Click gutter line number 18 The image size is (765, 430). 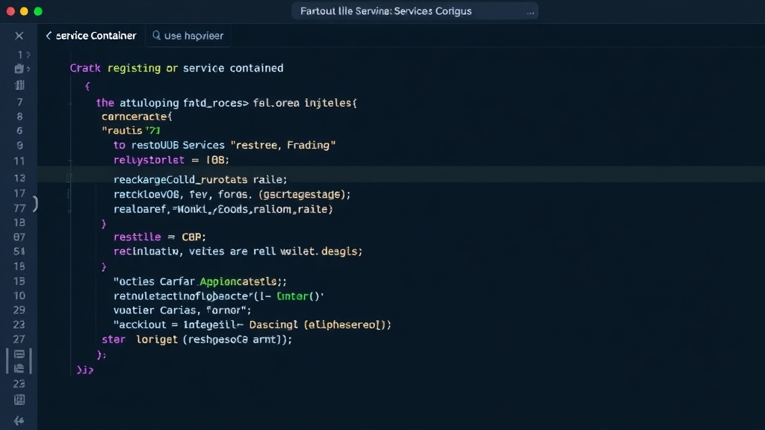pos(19,222)
